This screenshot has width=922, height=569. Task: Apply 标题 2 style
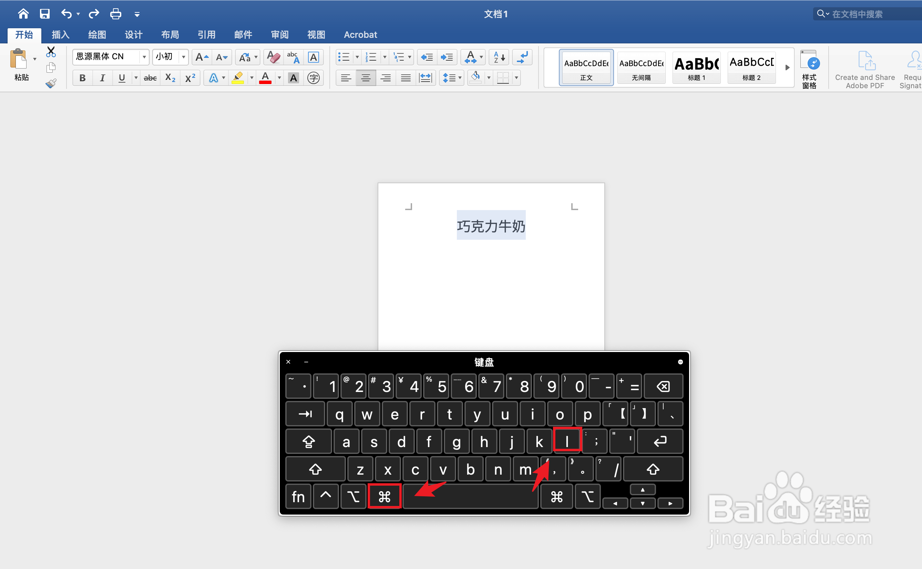tap(751, 68)
